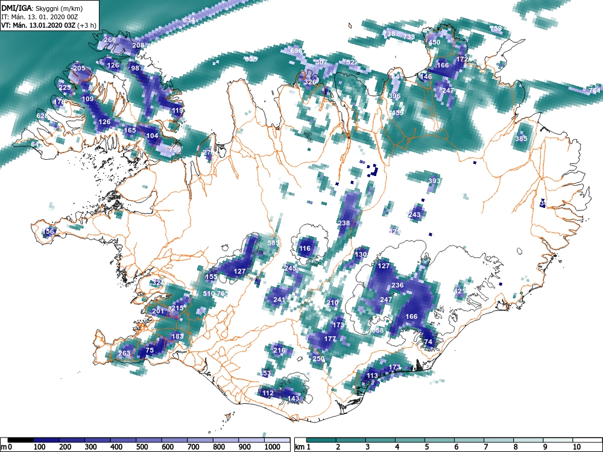Select the '696' value on north coast
The height and width of the screenshot is (452, 603).
click(296, 51)
